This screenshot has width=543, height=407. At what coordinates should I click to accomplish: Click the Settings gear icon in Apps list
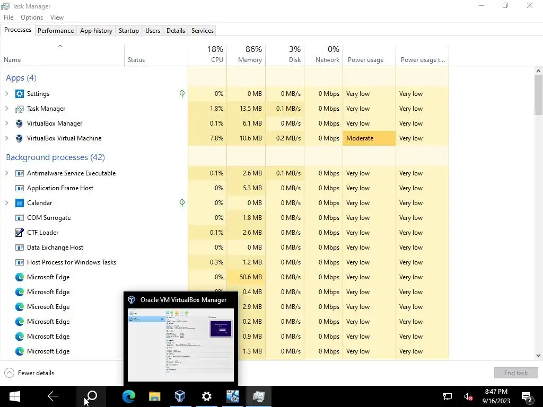coord(20,94)
